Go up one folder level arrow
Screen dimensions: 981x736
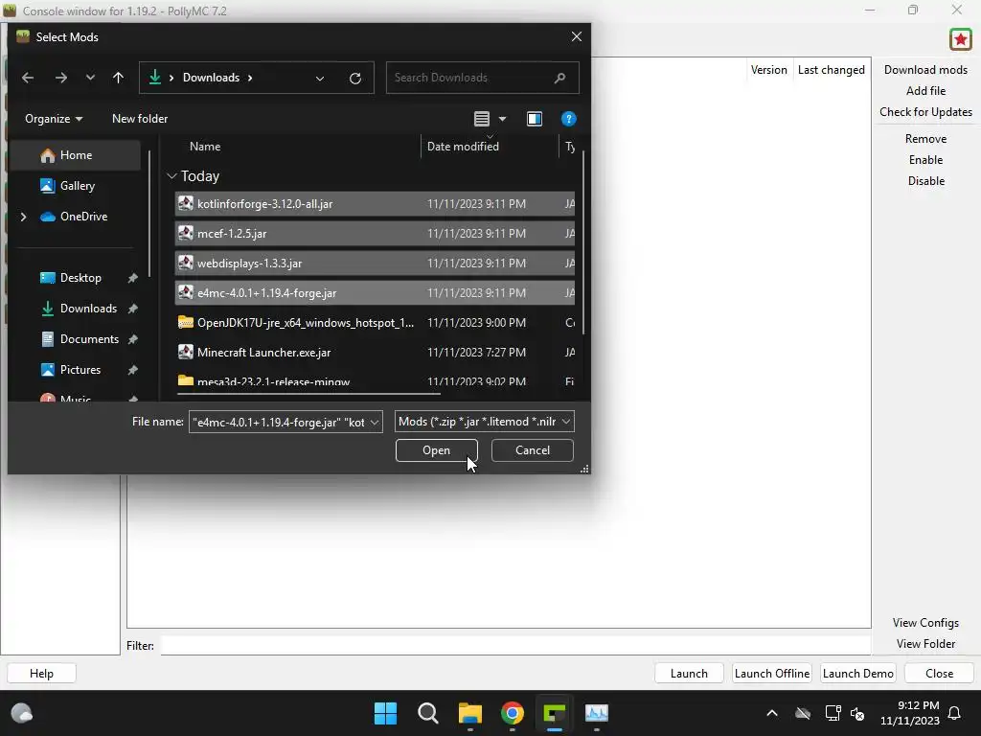118,78
